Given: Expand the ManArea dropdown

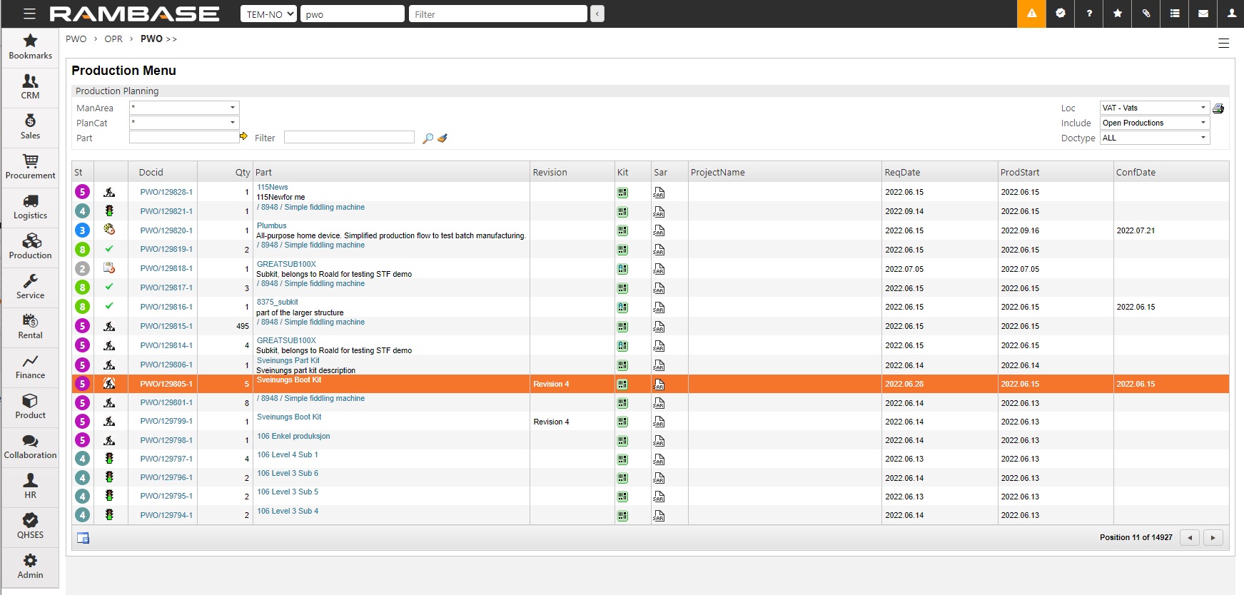Looking at the screenshot, I should click(x=184, y=108).
